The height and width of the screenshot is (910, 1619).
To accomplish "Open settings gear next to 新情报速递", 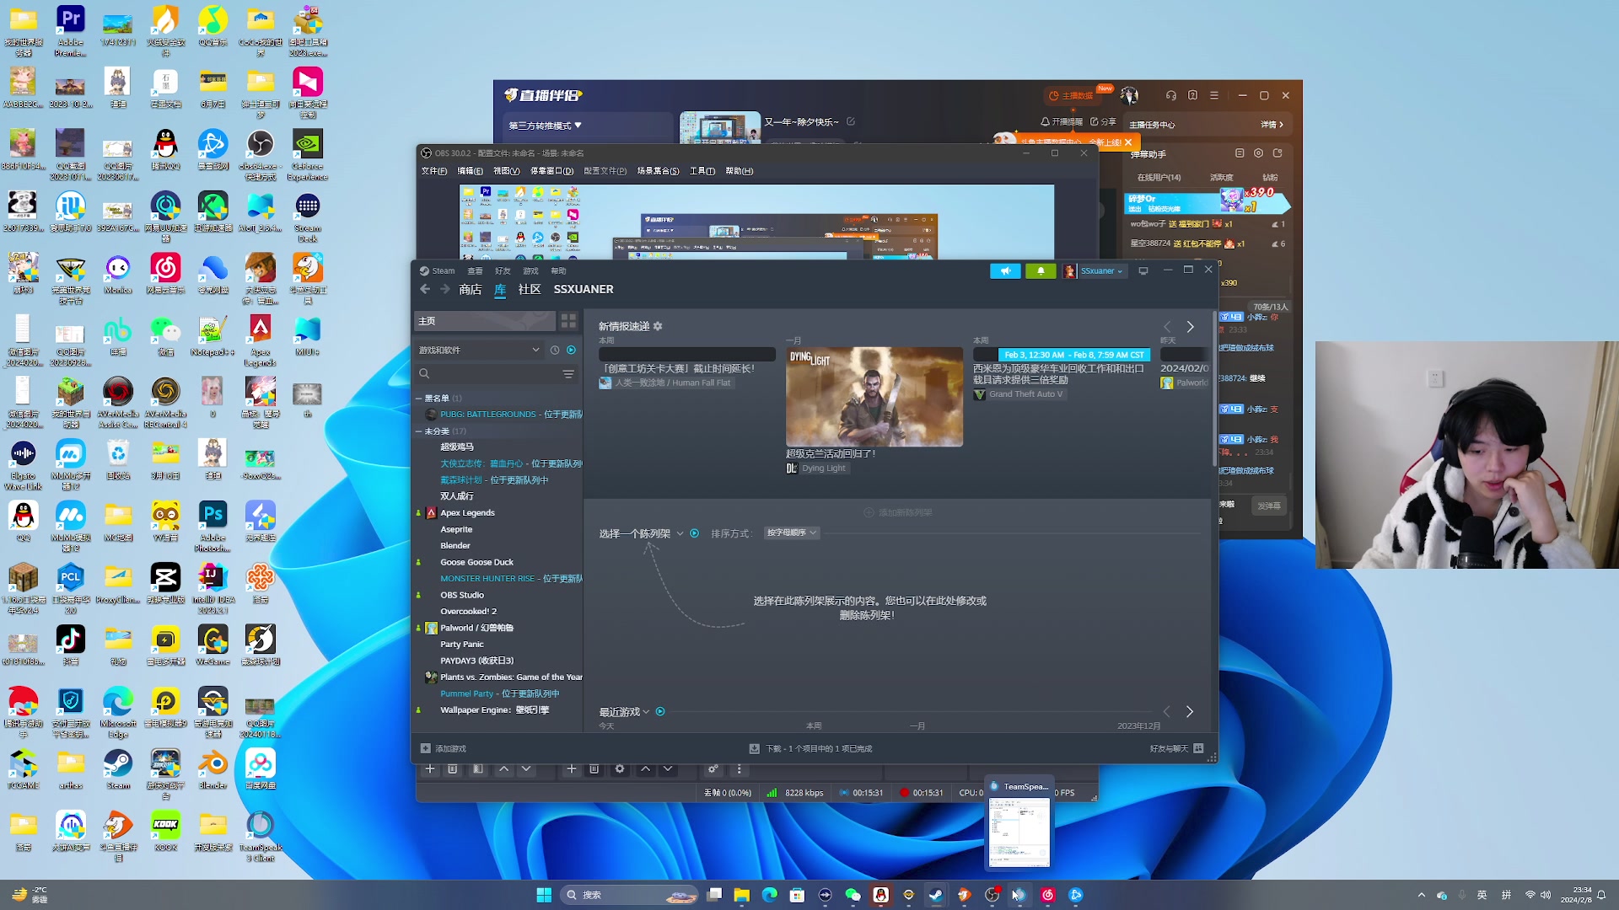I will tap(658, 326).
